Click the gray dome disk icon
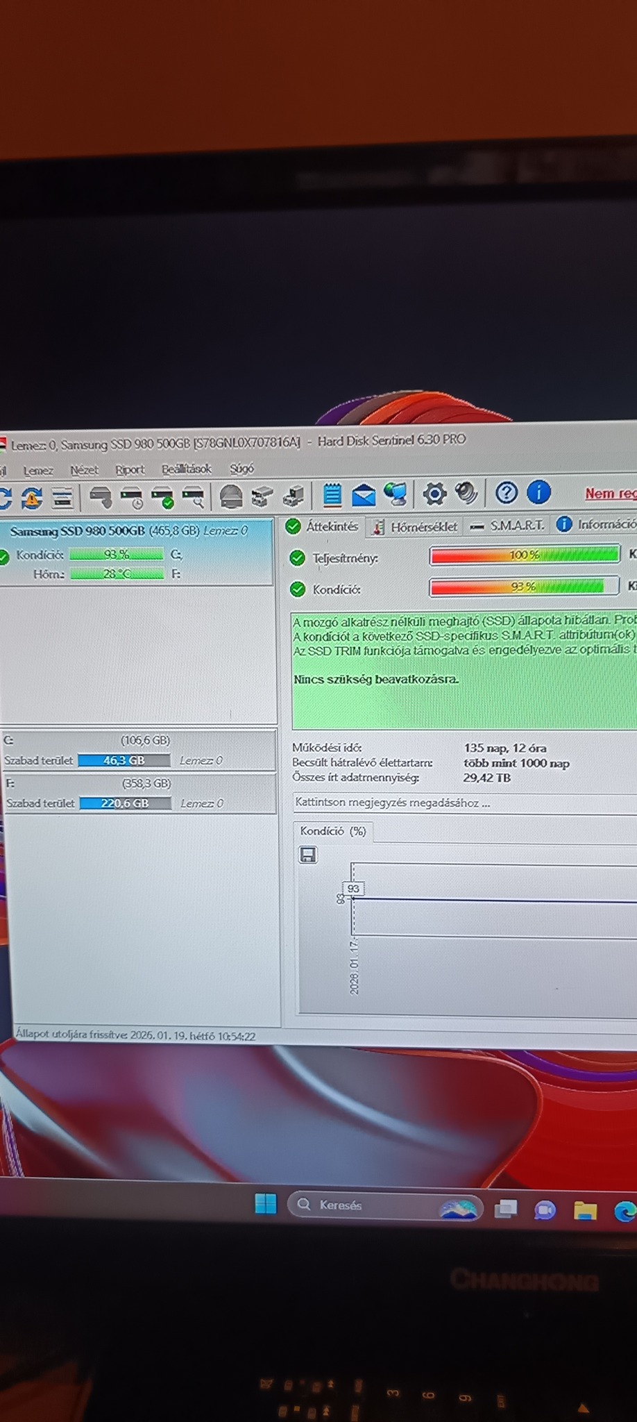This screenshot has width=637, height=1422. click(x=230, y=496)
